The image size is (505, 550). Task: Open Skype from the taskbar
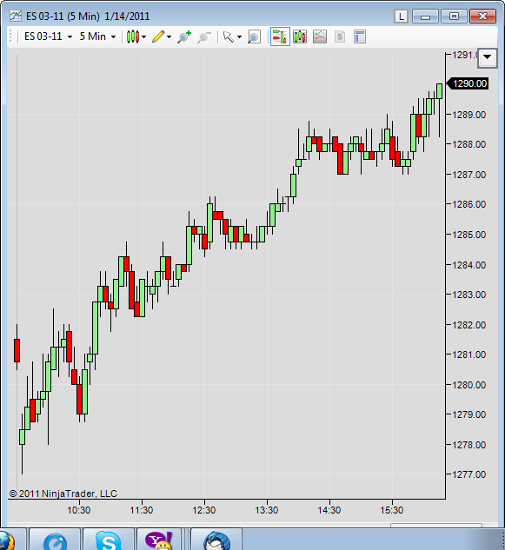pos(109,541)
